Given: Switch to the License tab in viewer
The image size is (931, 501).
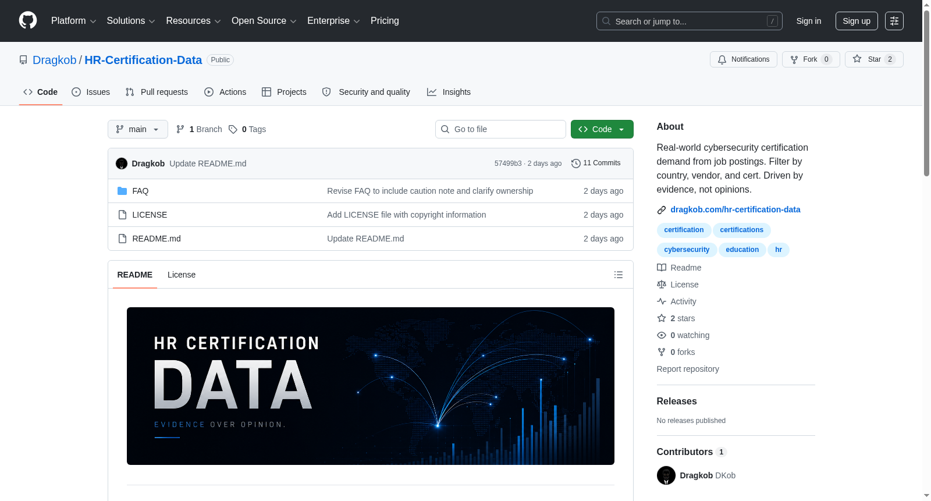Looking at the screenshot, I should coord(182,275).
